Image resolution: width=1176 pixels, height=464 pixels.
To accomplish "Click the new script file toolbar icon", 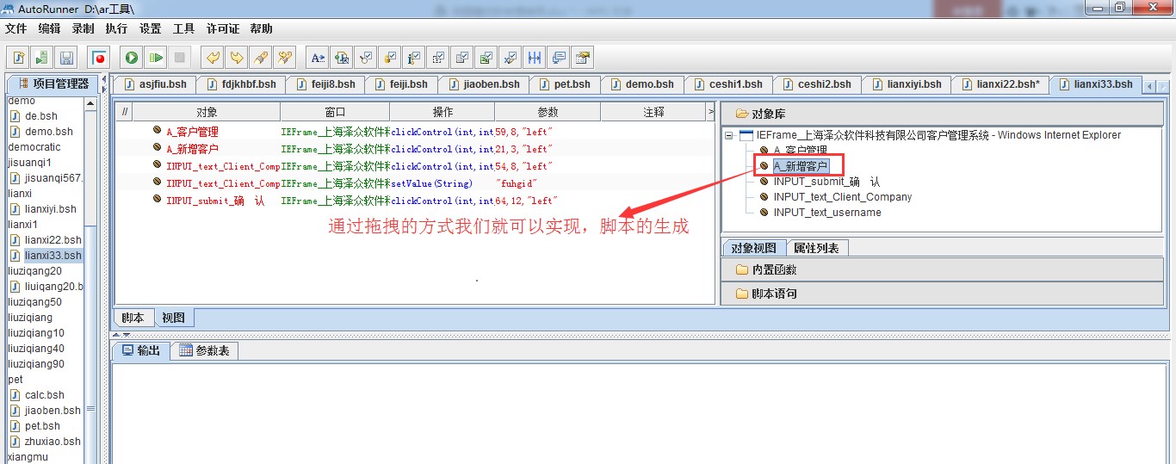I will pyautogui.click(x=18, y=58).
